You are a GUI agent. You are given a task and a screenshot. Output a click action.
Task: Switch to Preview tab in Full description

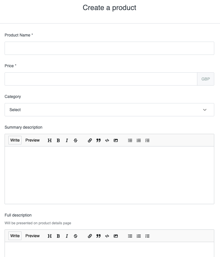32,236
